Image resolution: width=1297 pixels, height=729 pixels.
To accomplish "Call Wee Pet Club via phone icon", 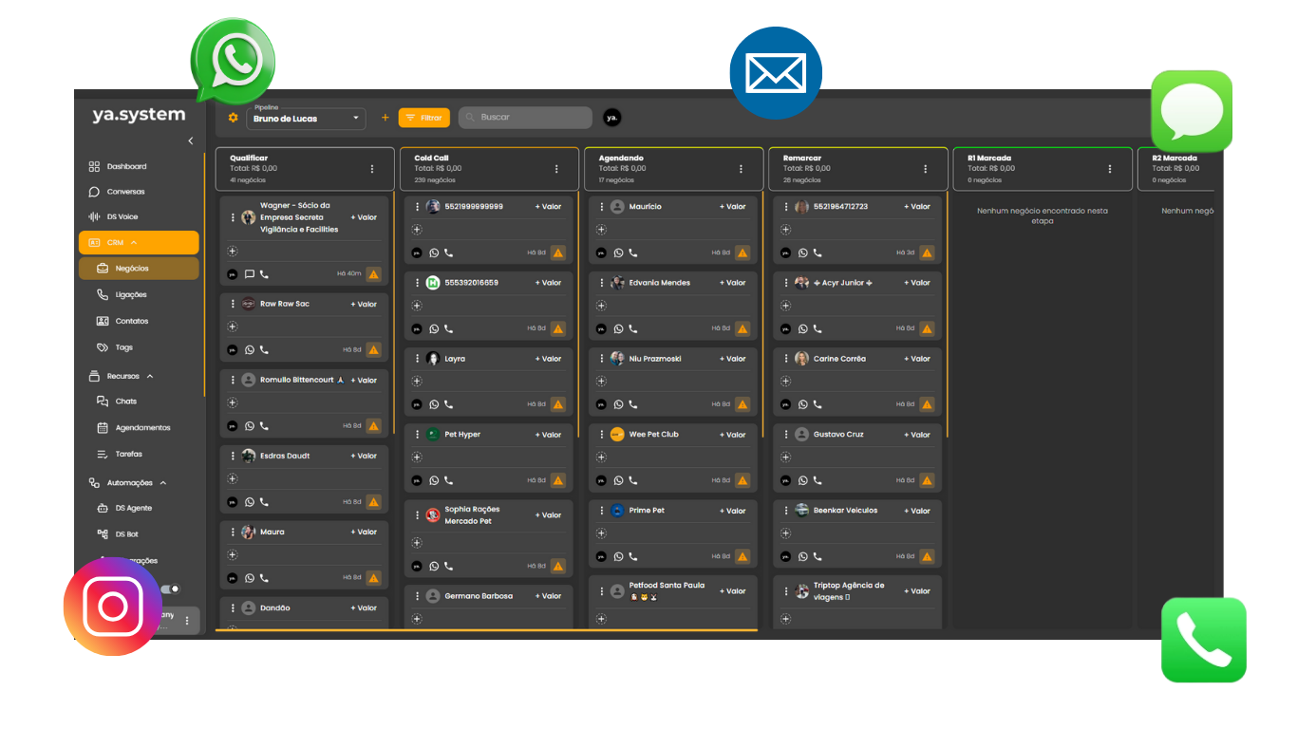I will tap(632, 480).
